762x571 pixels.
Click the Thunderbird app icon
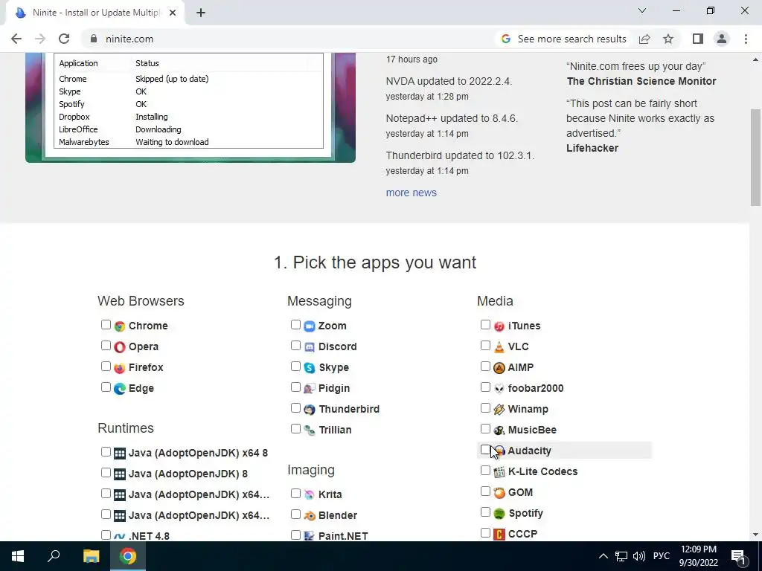[x=310, y=410]
